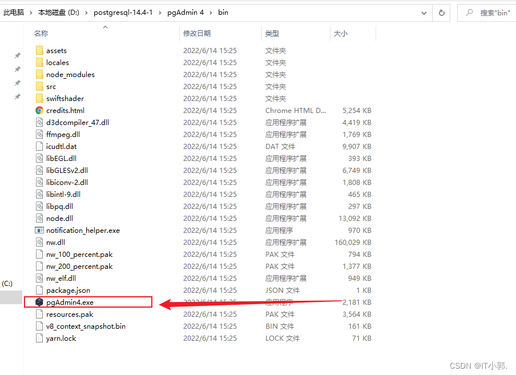Select the src folder icon
The image size is (516, 375).
click(x=39, y=87)
